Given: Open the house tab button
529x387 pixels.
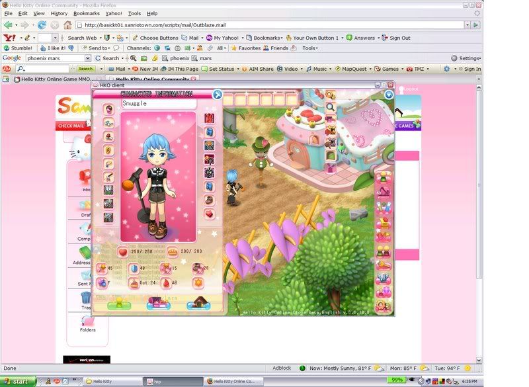Looking at the screenshot, I should (x=199, y=303).
